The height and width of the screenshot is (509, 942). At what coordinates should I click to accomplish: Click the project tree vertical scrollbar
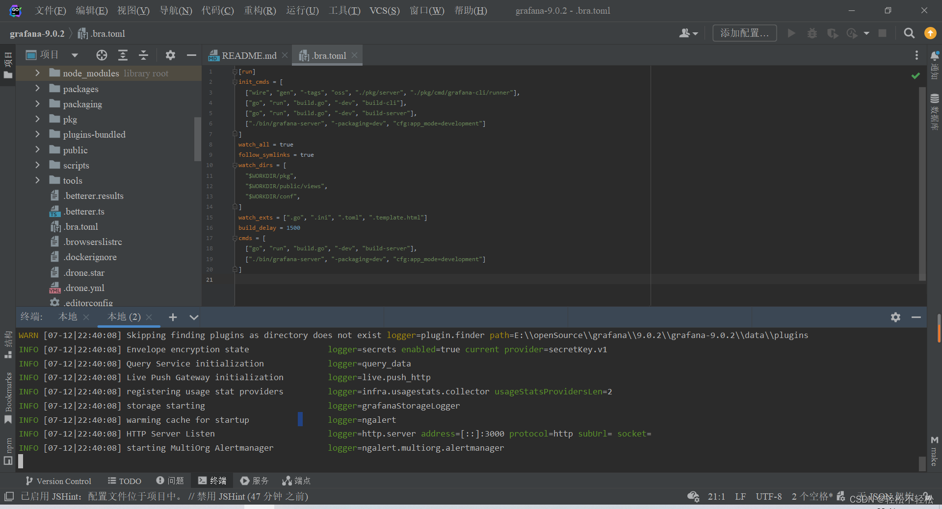click(x=197, y=139)
